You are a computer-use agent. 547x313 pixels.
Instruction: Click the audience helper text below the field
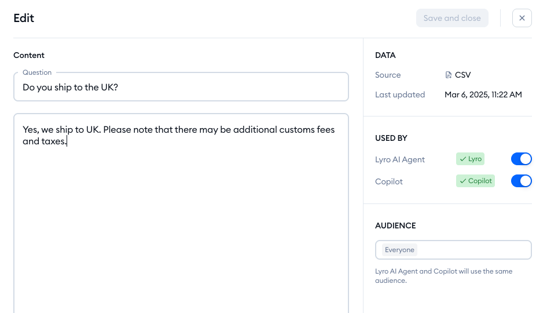(x=443, y=276)
